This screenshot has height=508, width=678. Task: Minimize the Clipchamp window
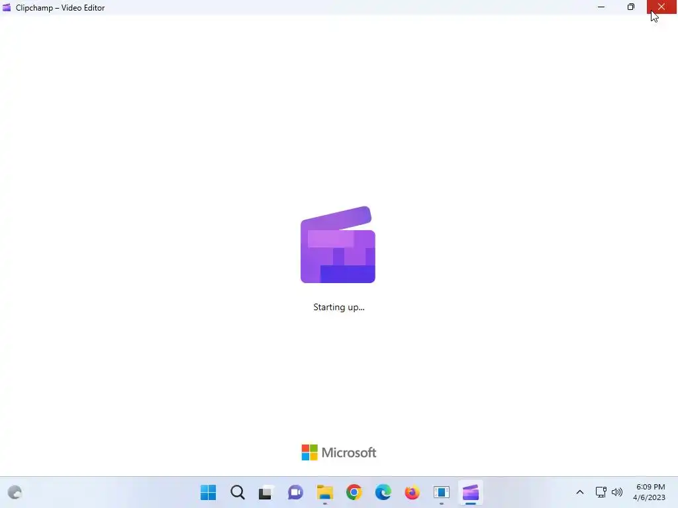point(601,7)
